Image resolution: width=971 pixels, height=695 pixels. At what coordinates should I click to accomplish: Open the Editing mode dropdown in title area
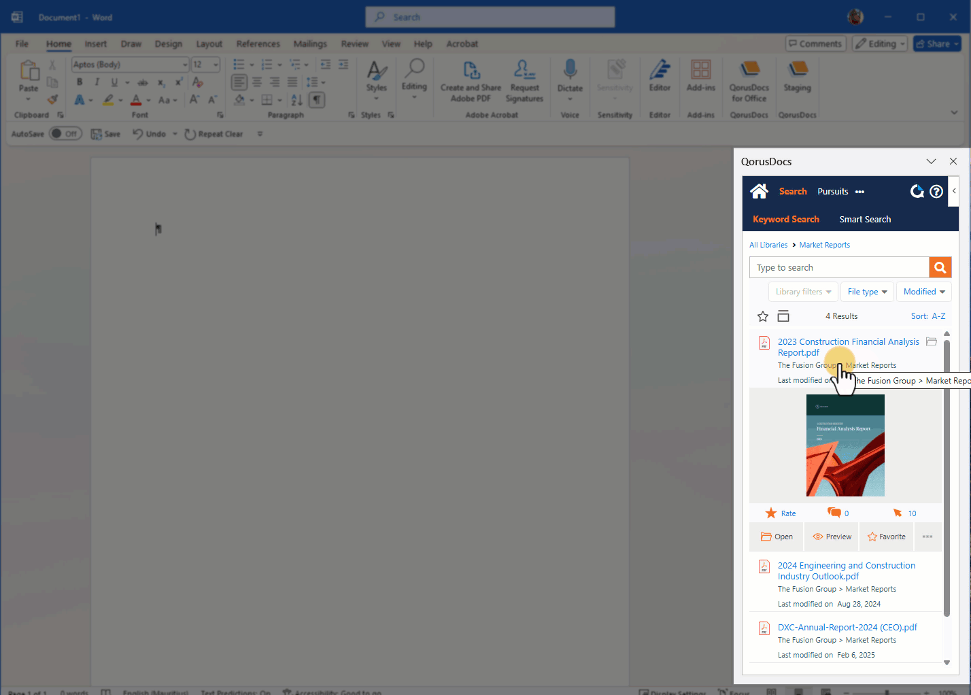880,44
